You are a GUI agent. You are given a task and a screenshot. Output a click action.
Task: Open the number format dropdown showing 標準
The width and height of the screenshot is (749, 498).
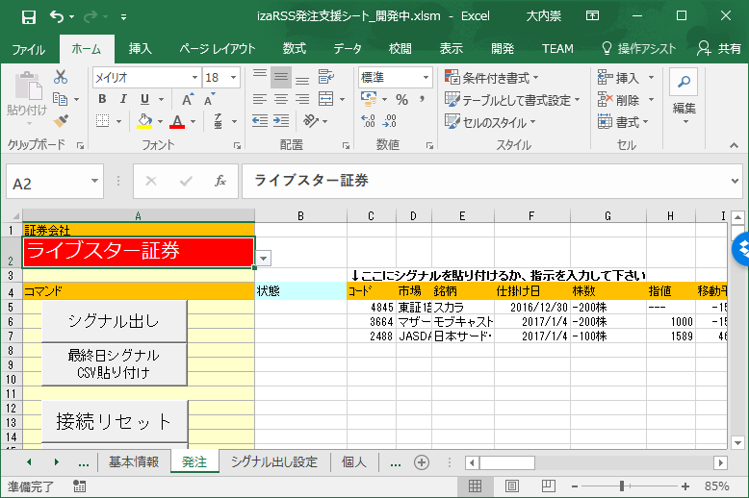click(x=426, y=77)
